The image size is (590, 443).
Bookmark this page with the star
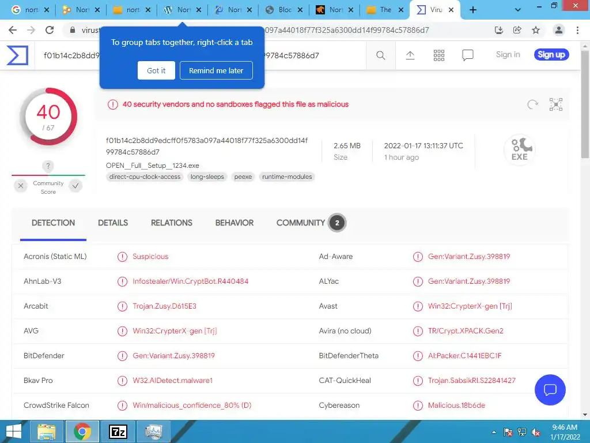click(536, 30)
